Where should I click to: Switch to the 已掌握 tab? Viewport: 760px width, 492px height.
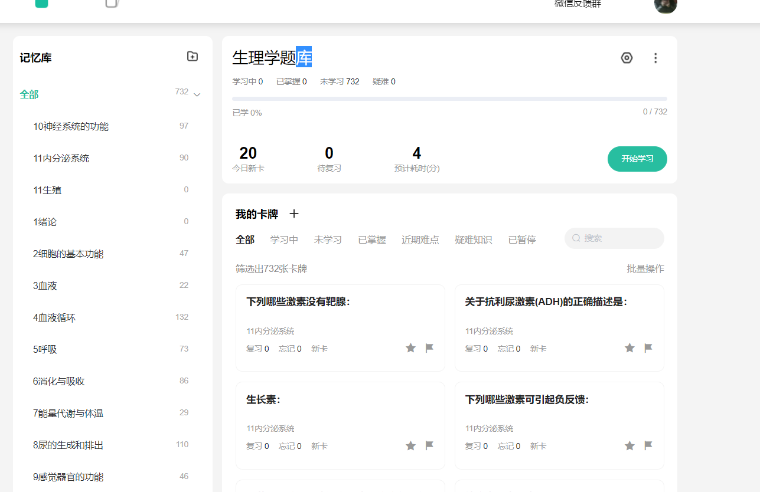tap(372, 240)
